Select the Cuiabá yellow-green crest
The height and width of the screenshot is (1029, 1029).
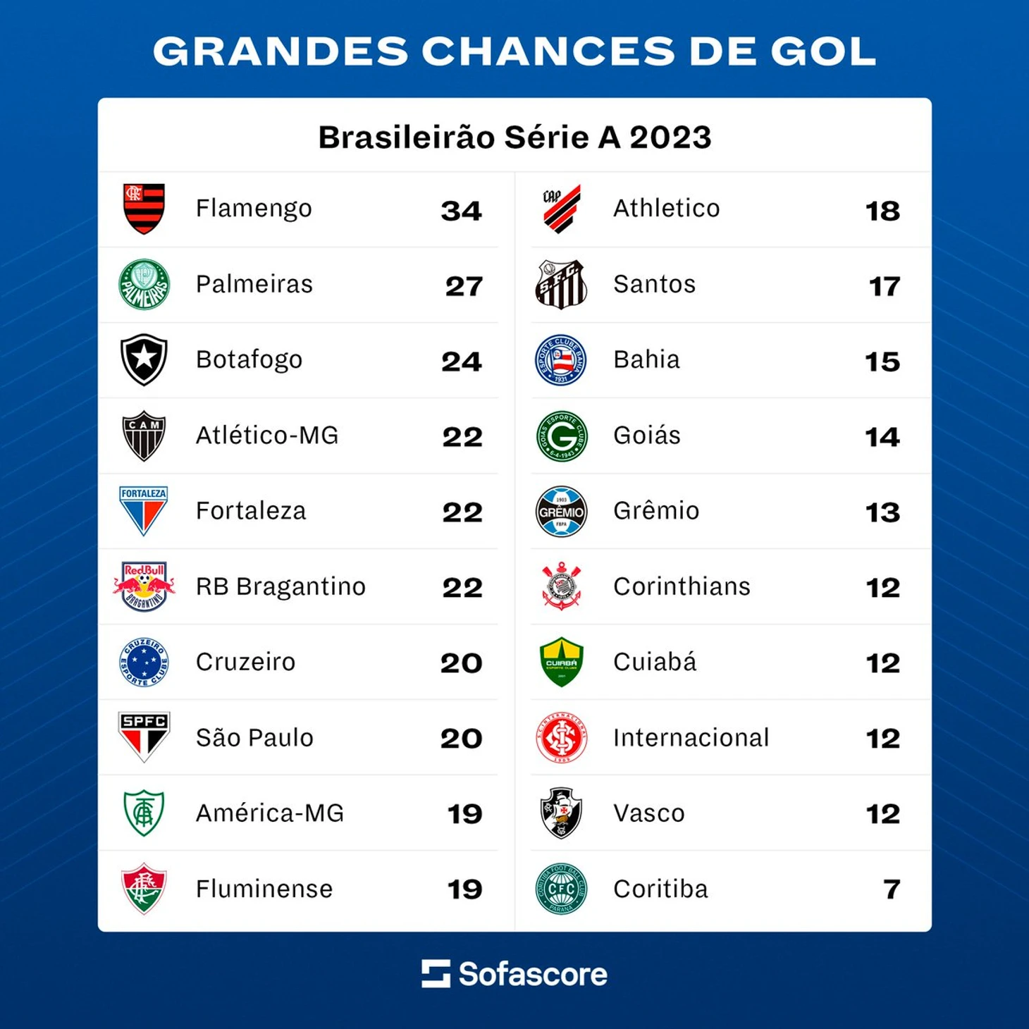(x=562, y=663)
